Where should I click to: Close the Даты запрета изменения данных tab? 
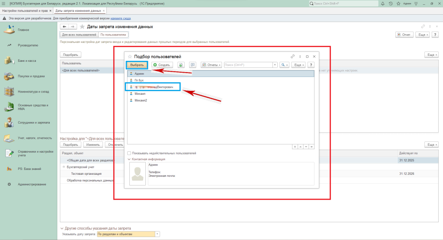104,10
